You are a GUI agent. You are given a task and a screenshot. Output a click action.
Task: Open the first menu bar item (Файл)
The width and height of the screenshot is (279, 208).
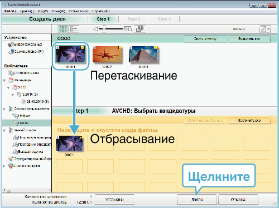[x=10, y=11]
